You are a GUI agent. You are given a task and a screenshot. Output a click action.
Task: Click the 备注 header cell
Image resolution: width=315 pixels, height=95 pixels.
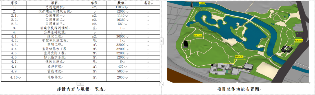point(148,3)
